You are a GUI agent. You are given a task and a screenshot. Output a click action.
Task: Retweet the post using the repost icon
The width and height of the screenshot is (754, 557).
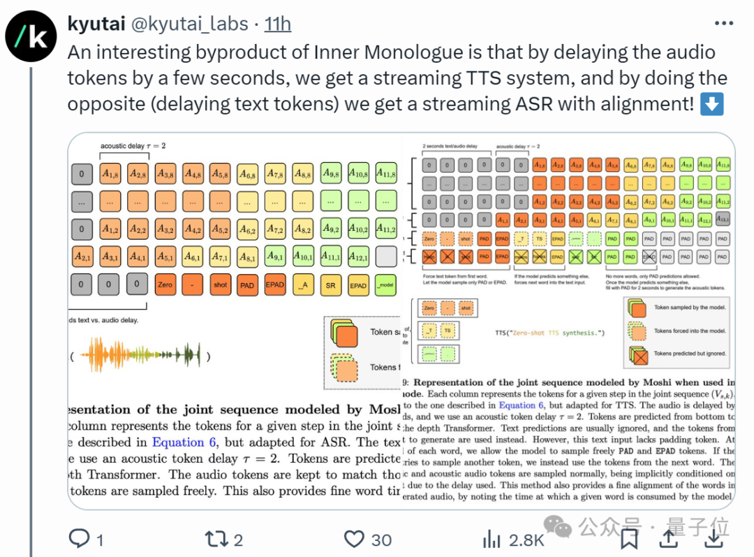coord(216,539)
